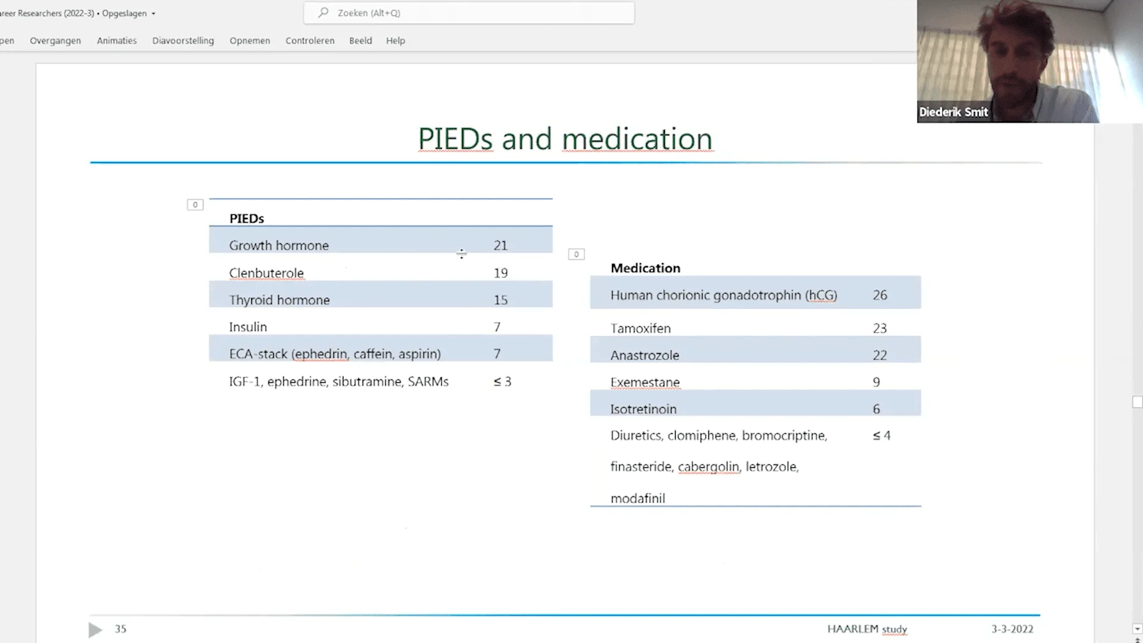This screenshot has height=643, width=1143.
Task: Click the value 15 for Thyroid hormone
Action: (x=501, y=300)
